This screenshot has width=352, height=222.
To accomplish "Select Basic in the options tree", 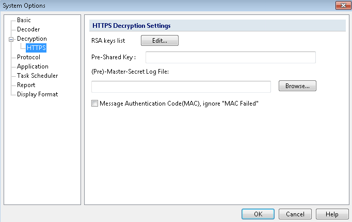I will pyautogui.click(x=24, y=20).
